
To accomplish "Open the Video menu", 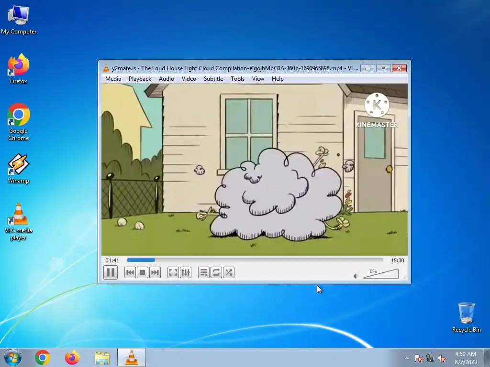I will click(189, 79).
